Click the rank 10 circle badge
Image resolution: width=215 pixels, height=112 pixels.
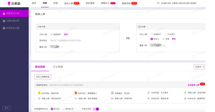185,98
